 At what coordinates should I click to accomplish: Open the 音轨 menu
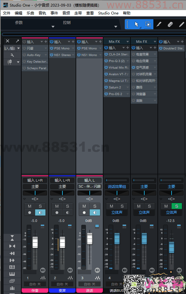click(x=42, y=13)
